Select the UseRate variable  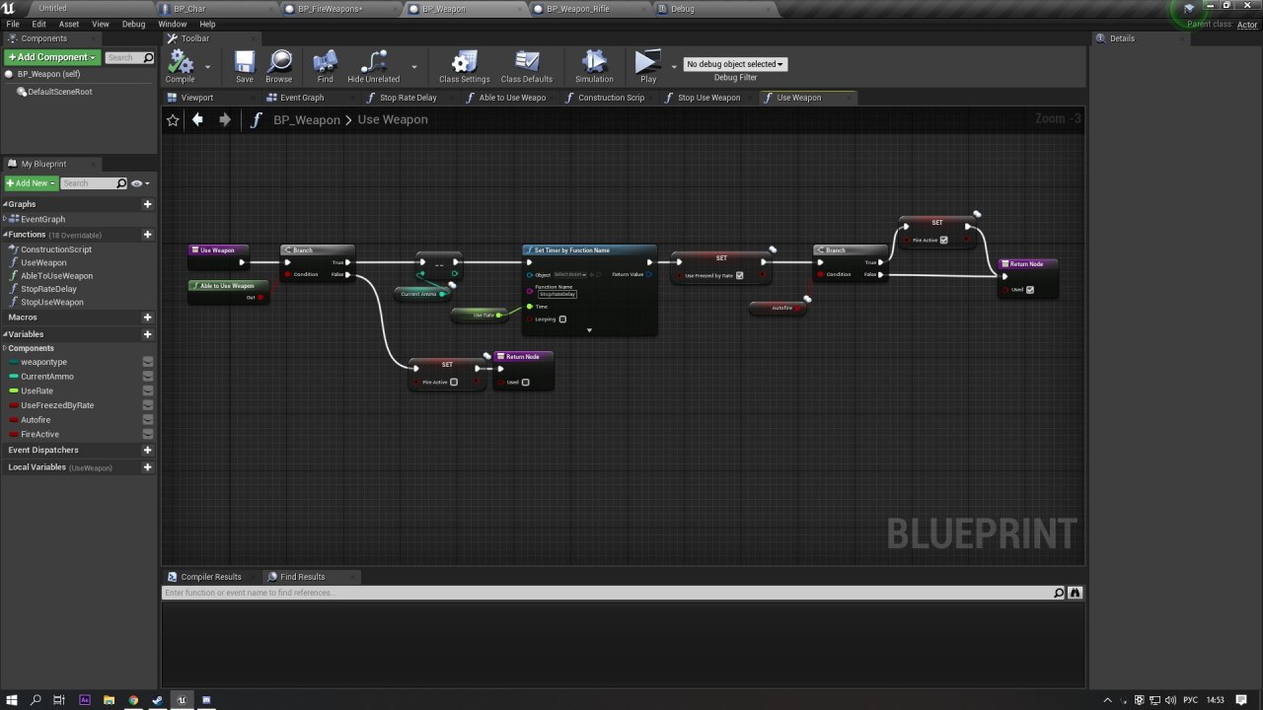pos(37,391)
